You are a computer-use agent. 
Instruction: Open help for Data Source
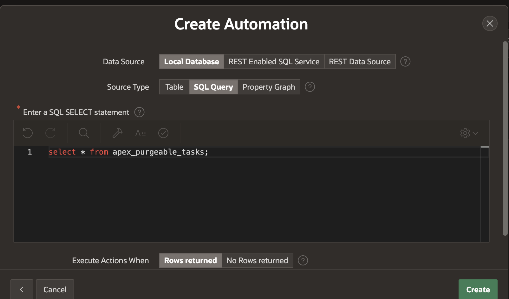coord(405,61)
